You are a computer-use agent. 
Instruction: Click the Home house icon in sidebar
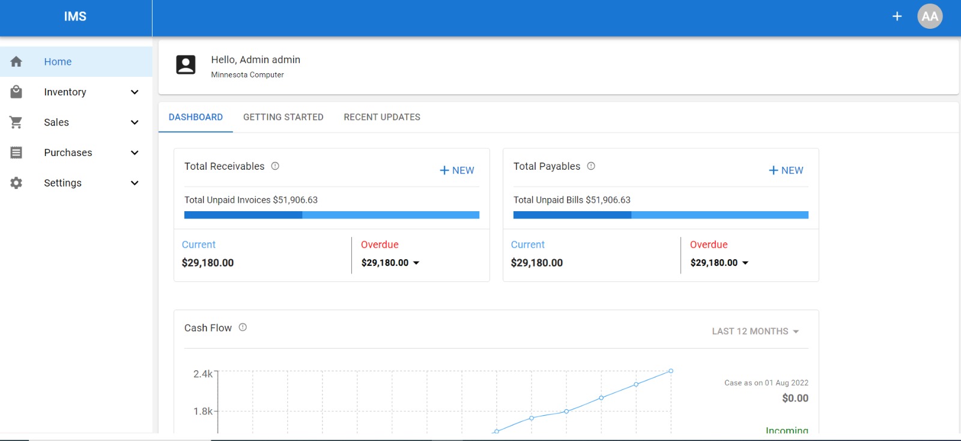(x=16, y=62)
